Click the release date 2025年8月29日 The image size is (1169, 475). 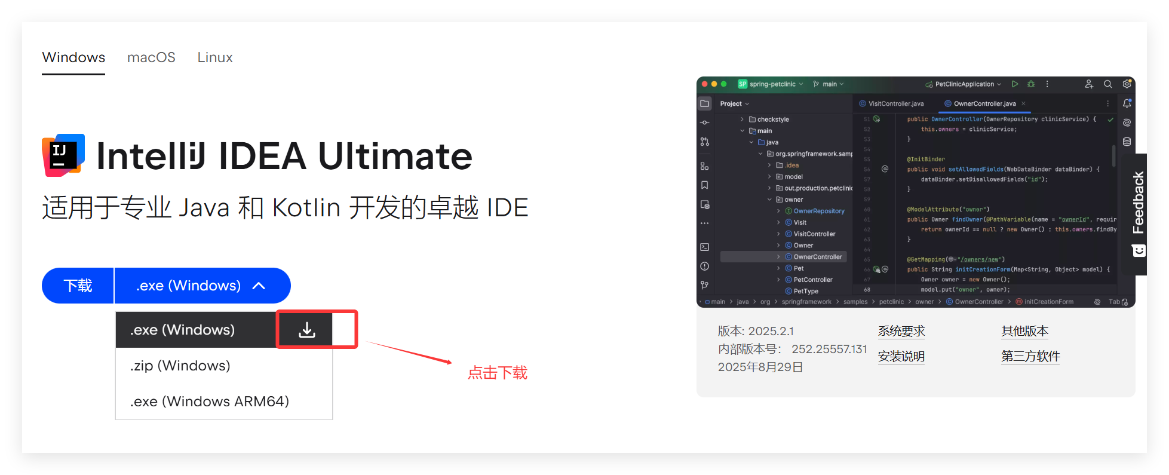(760, 367)
